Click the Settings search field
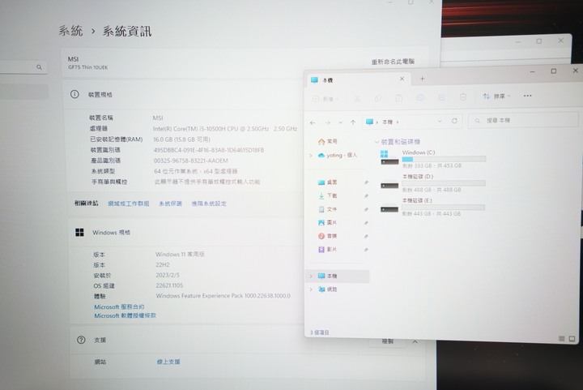Viewport: 583px width, 390px height. click(23, 67)
